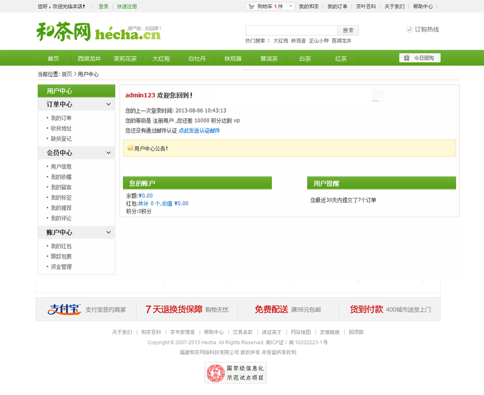This screenshot has height=395, width=484.
Task: Click the 和茶网 hecha.cn logo
Action: [98, 32]
